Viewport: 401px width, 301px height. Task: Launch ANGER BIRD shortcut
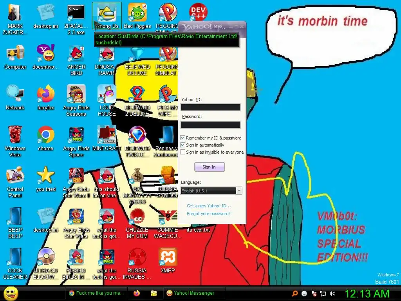coord(76,60)
